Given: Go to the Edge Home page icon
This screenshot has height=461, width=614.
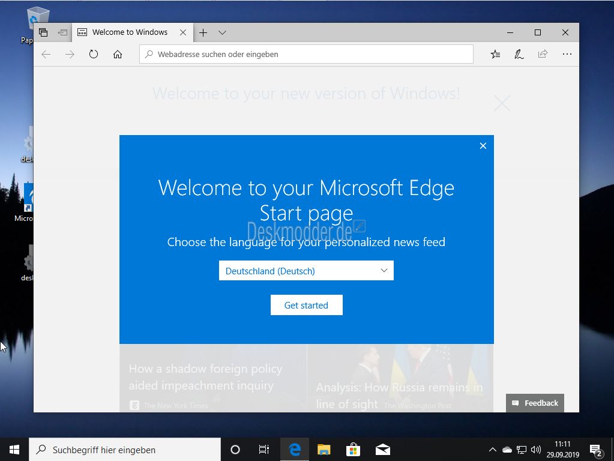Looking at the screenshot, I should click(x=118, y=54).
